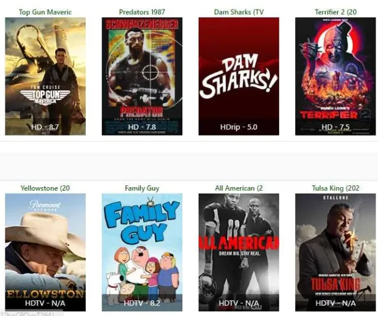378x316 pixels.
Task: Click the 'Top Gun Maveric' title link
Action: (x=46, y=12)
